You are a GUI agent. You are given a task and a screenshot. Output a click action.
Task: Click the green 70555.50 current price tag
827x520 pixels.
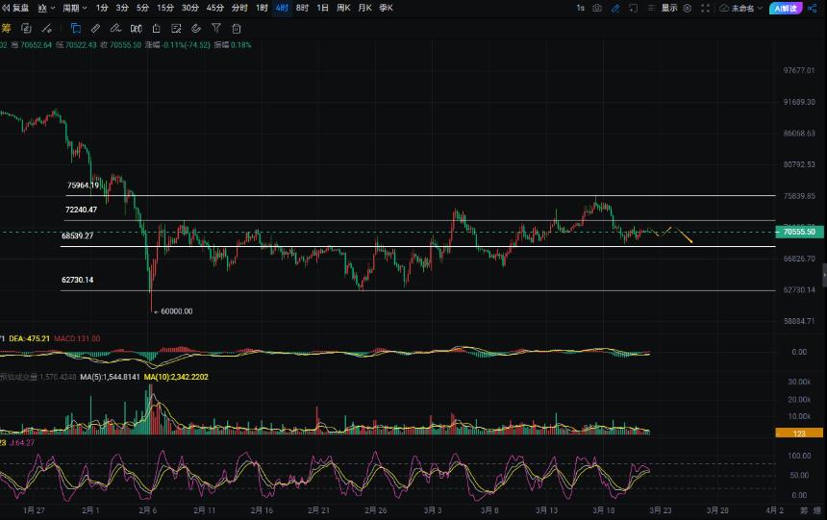pos(798,232)
